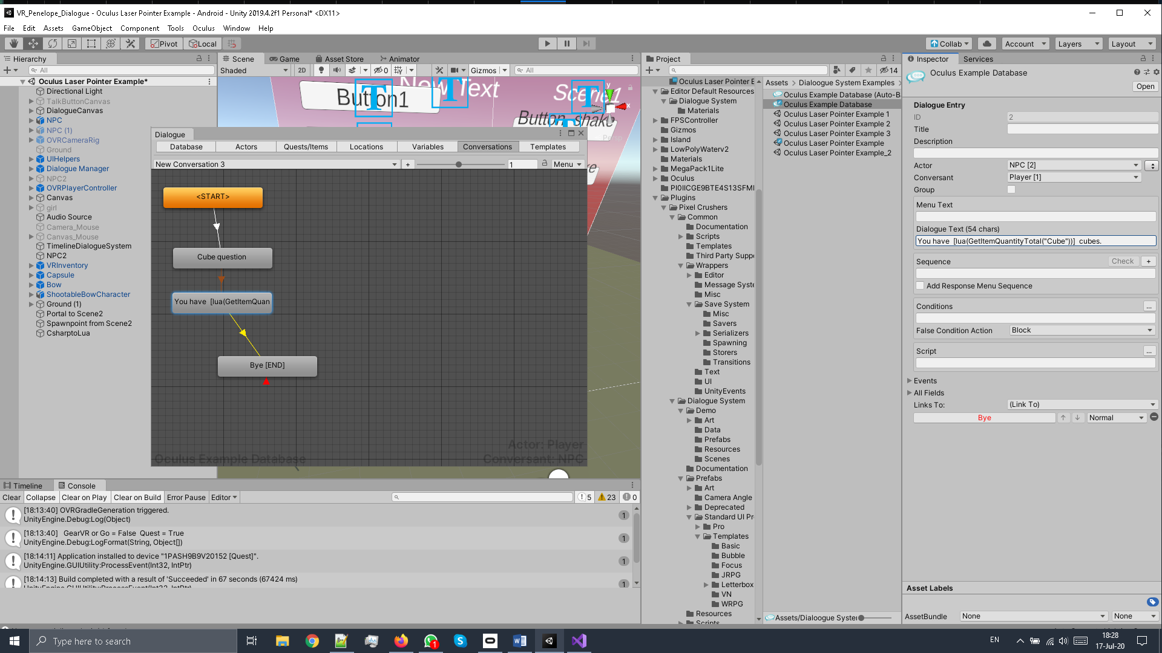The width and height of the screenshot is (1162, 653).
Task: Open Shaded draw mode dropdown
Action: pos(254,70)
